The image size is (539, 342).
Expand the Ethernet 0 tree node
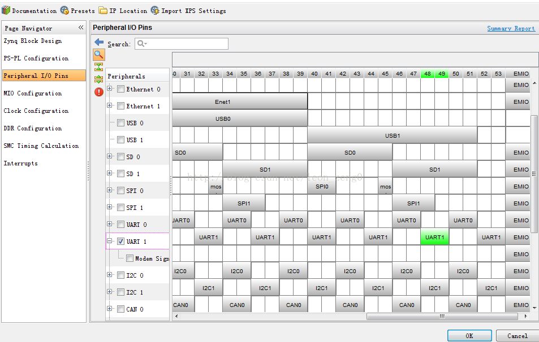[109, 89]
